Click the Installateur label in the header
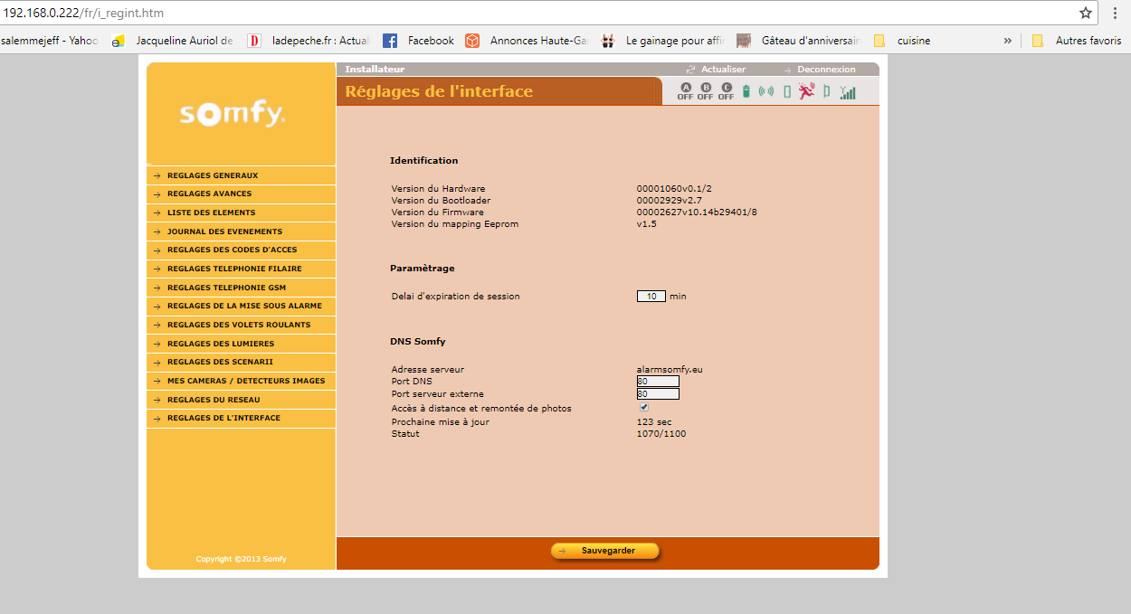 (x=375, y=70)
